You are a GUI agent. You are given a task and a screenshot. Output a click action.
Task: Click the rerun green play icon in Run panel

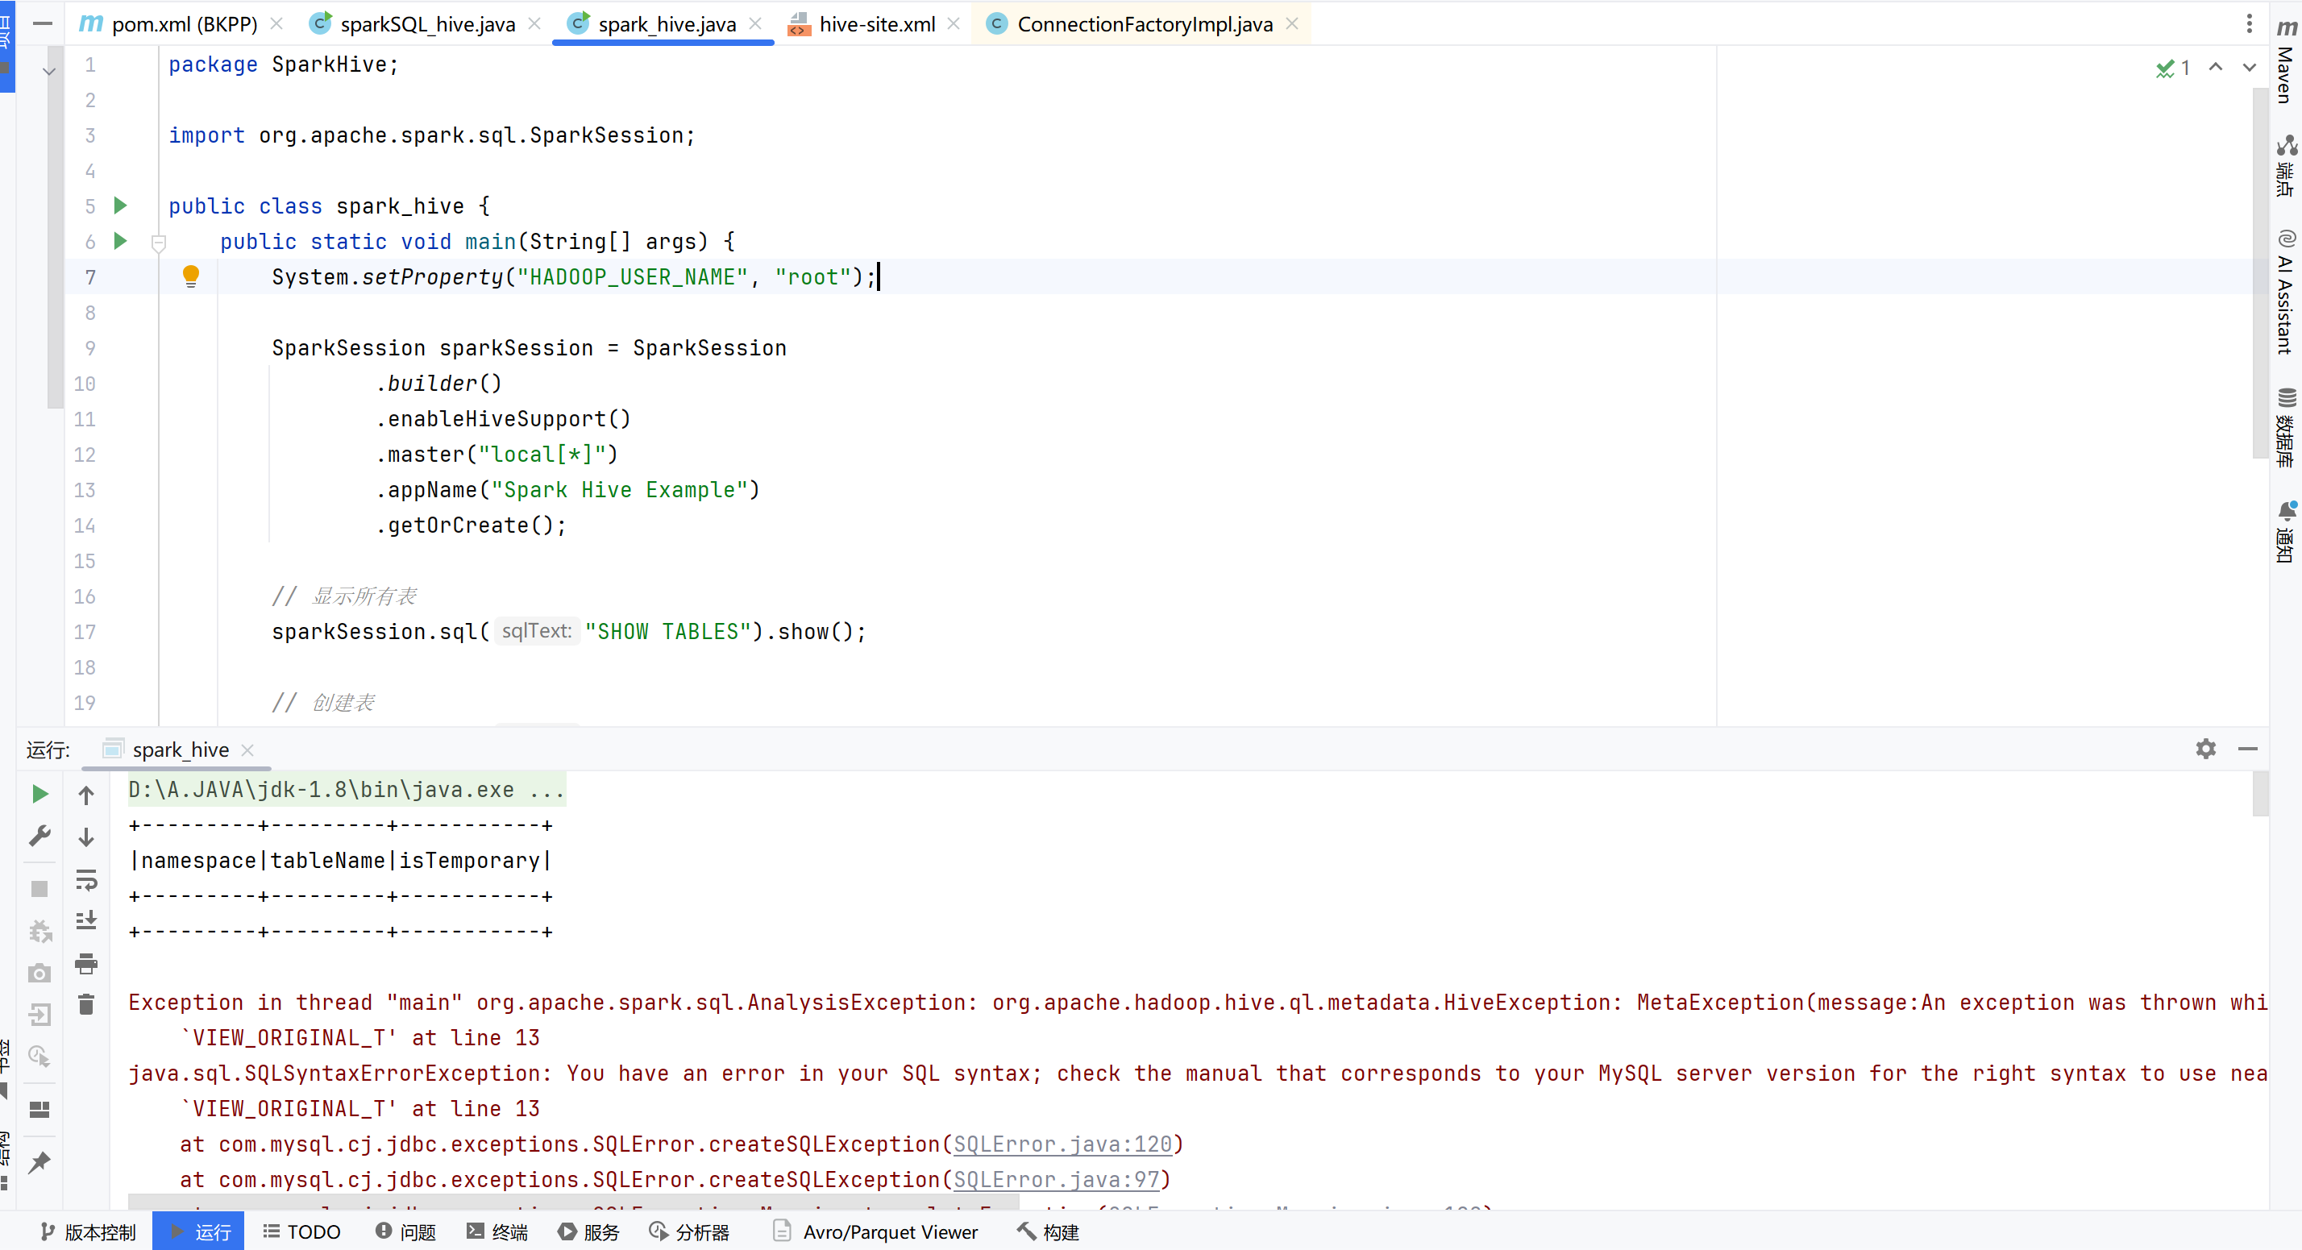pos(39,793)
